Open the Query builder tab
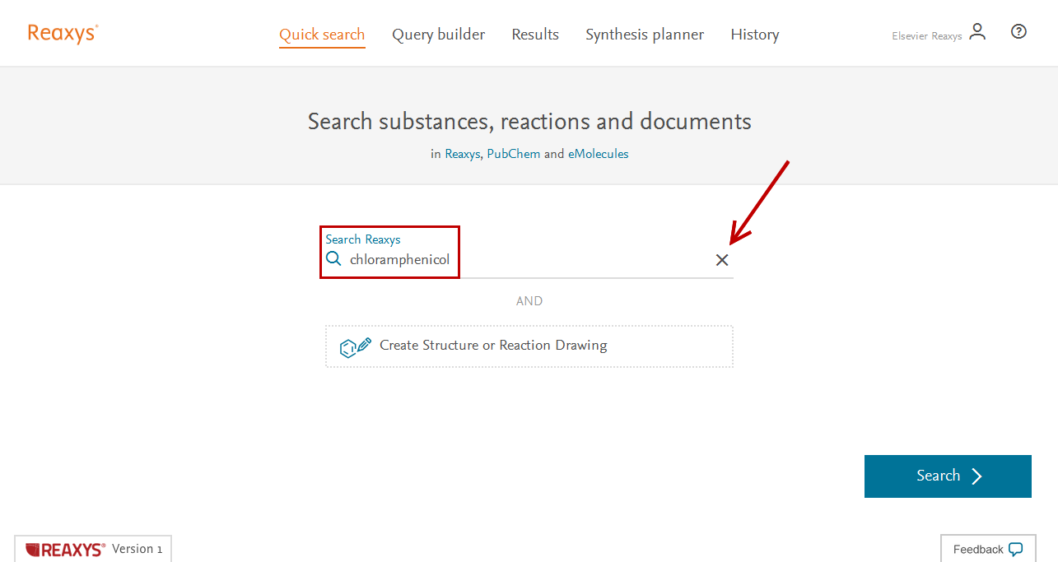1058x562 pixels. click(x=438, y=35)
